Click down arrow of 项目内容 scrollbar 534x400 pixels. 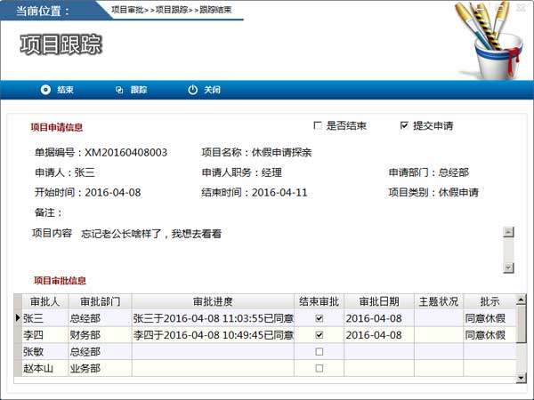tap(508, 268)
